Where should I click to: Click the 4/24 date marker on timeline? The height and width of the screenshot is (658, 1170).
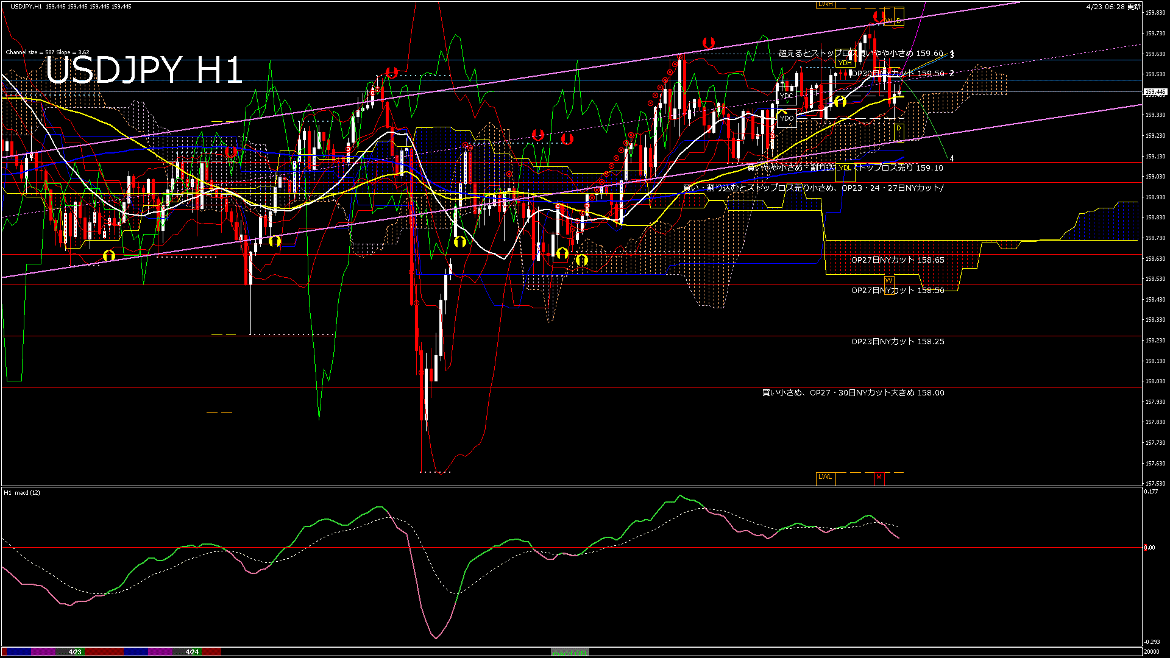pyautogui.click(x=192, y=652)
